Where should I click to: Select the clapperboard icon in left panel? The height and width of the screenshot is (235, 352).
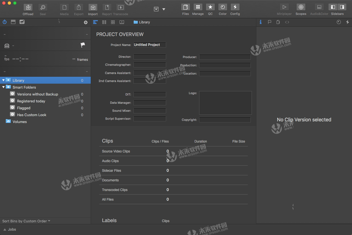click(13, 22)
